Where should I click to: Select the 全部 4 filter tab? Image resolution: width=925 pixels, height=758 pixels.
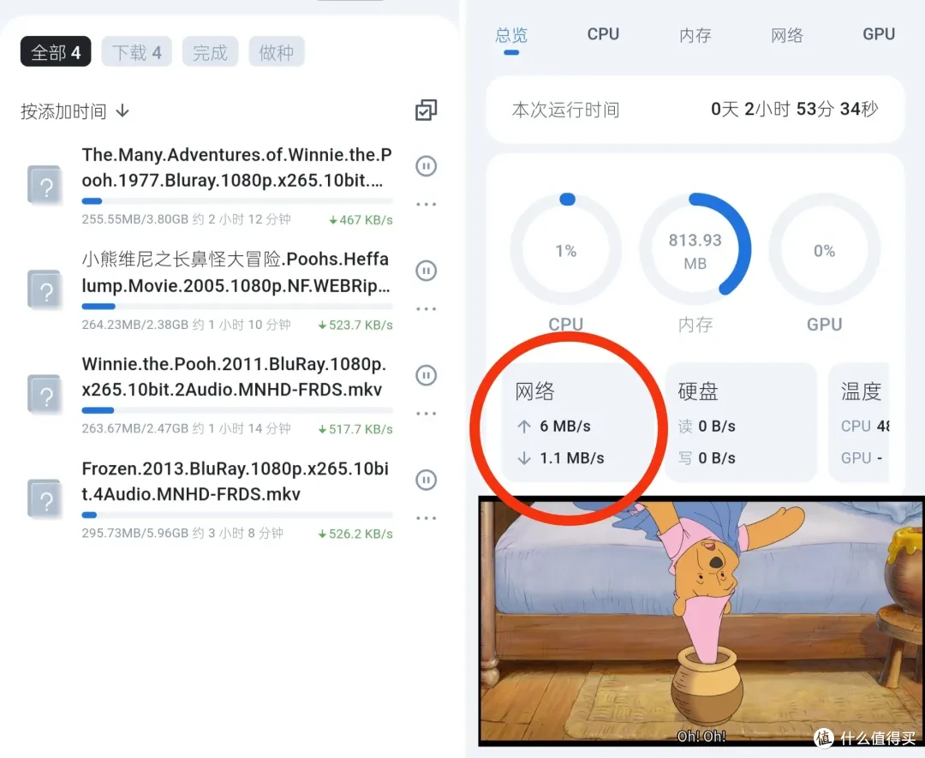click(56, 52)
